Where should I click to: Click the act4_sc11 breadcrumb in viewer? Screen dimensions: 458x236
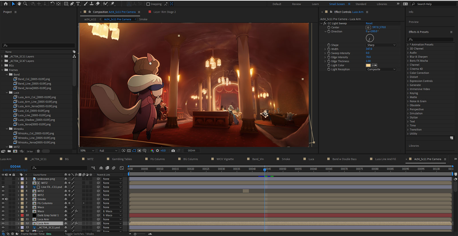[90, 19]
